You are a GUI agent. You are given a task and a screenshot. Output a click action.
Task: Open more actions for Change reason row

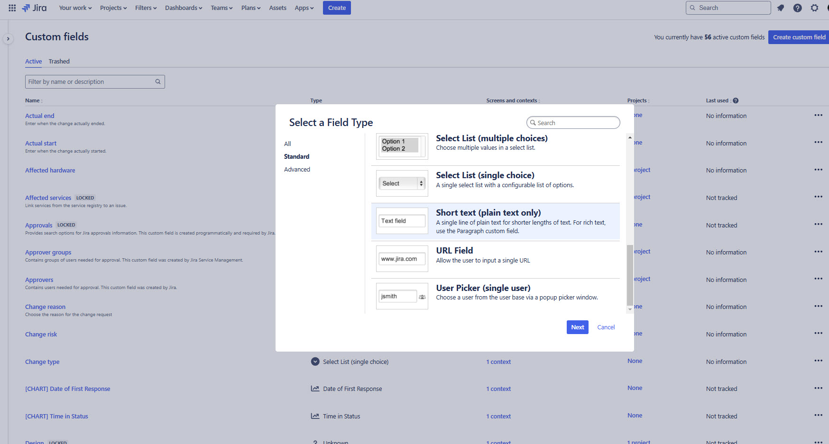(819, 306)
